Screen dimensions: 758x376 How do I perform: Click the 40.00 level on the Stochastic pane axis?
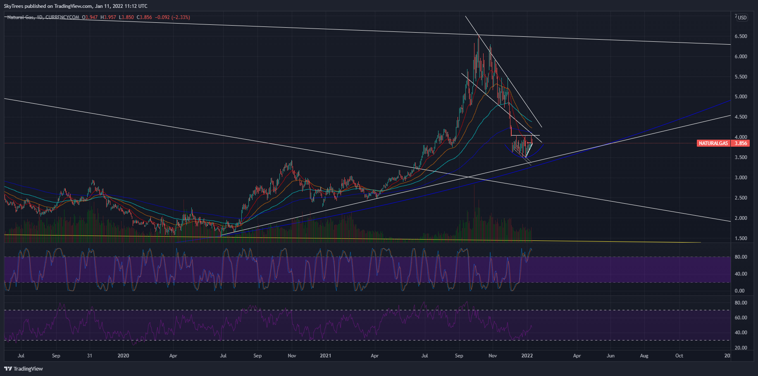tap(741, 274)
